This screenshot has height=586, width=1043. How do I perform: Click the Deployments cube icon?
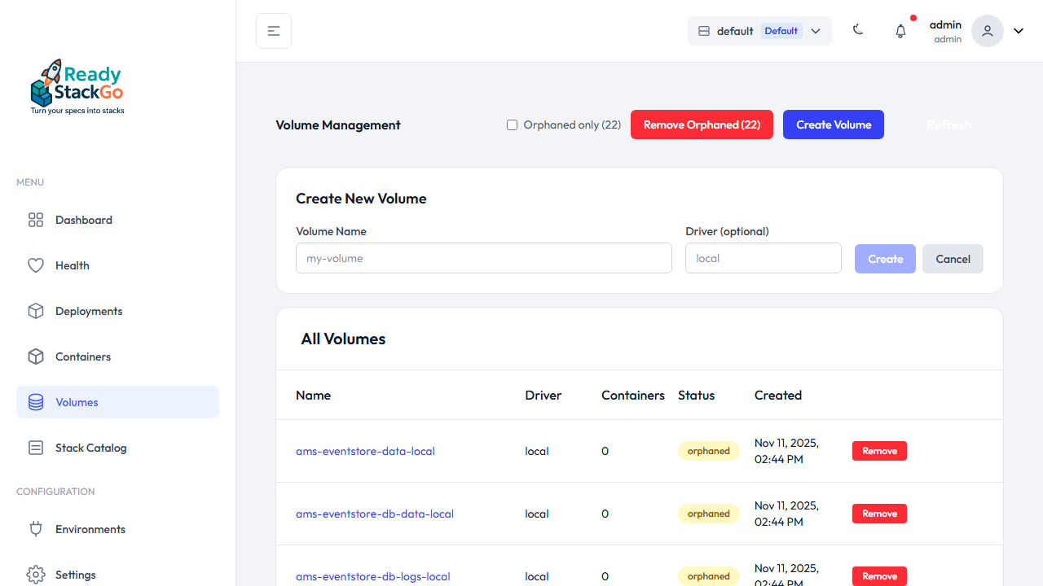click(35, 310)
